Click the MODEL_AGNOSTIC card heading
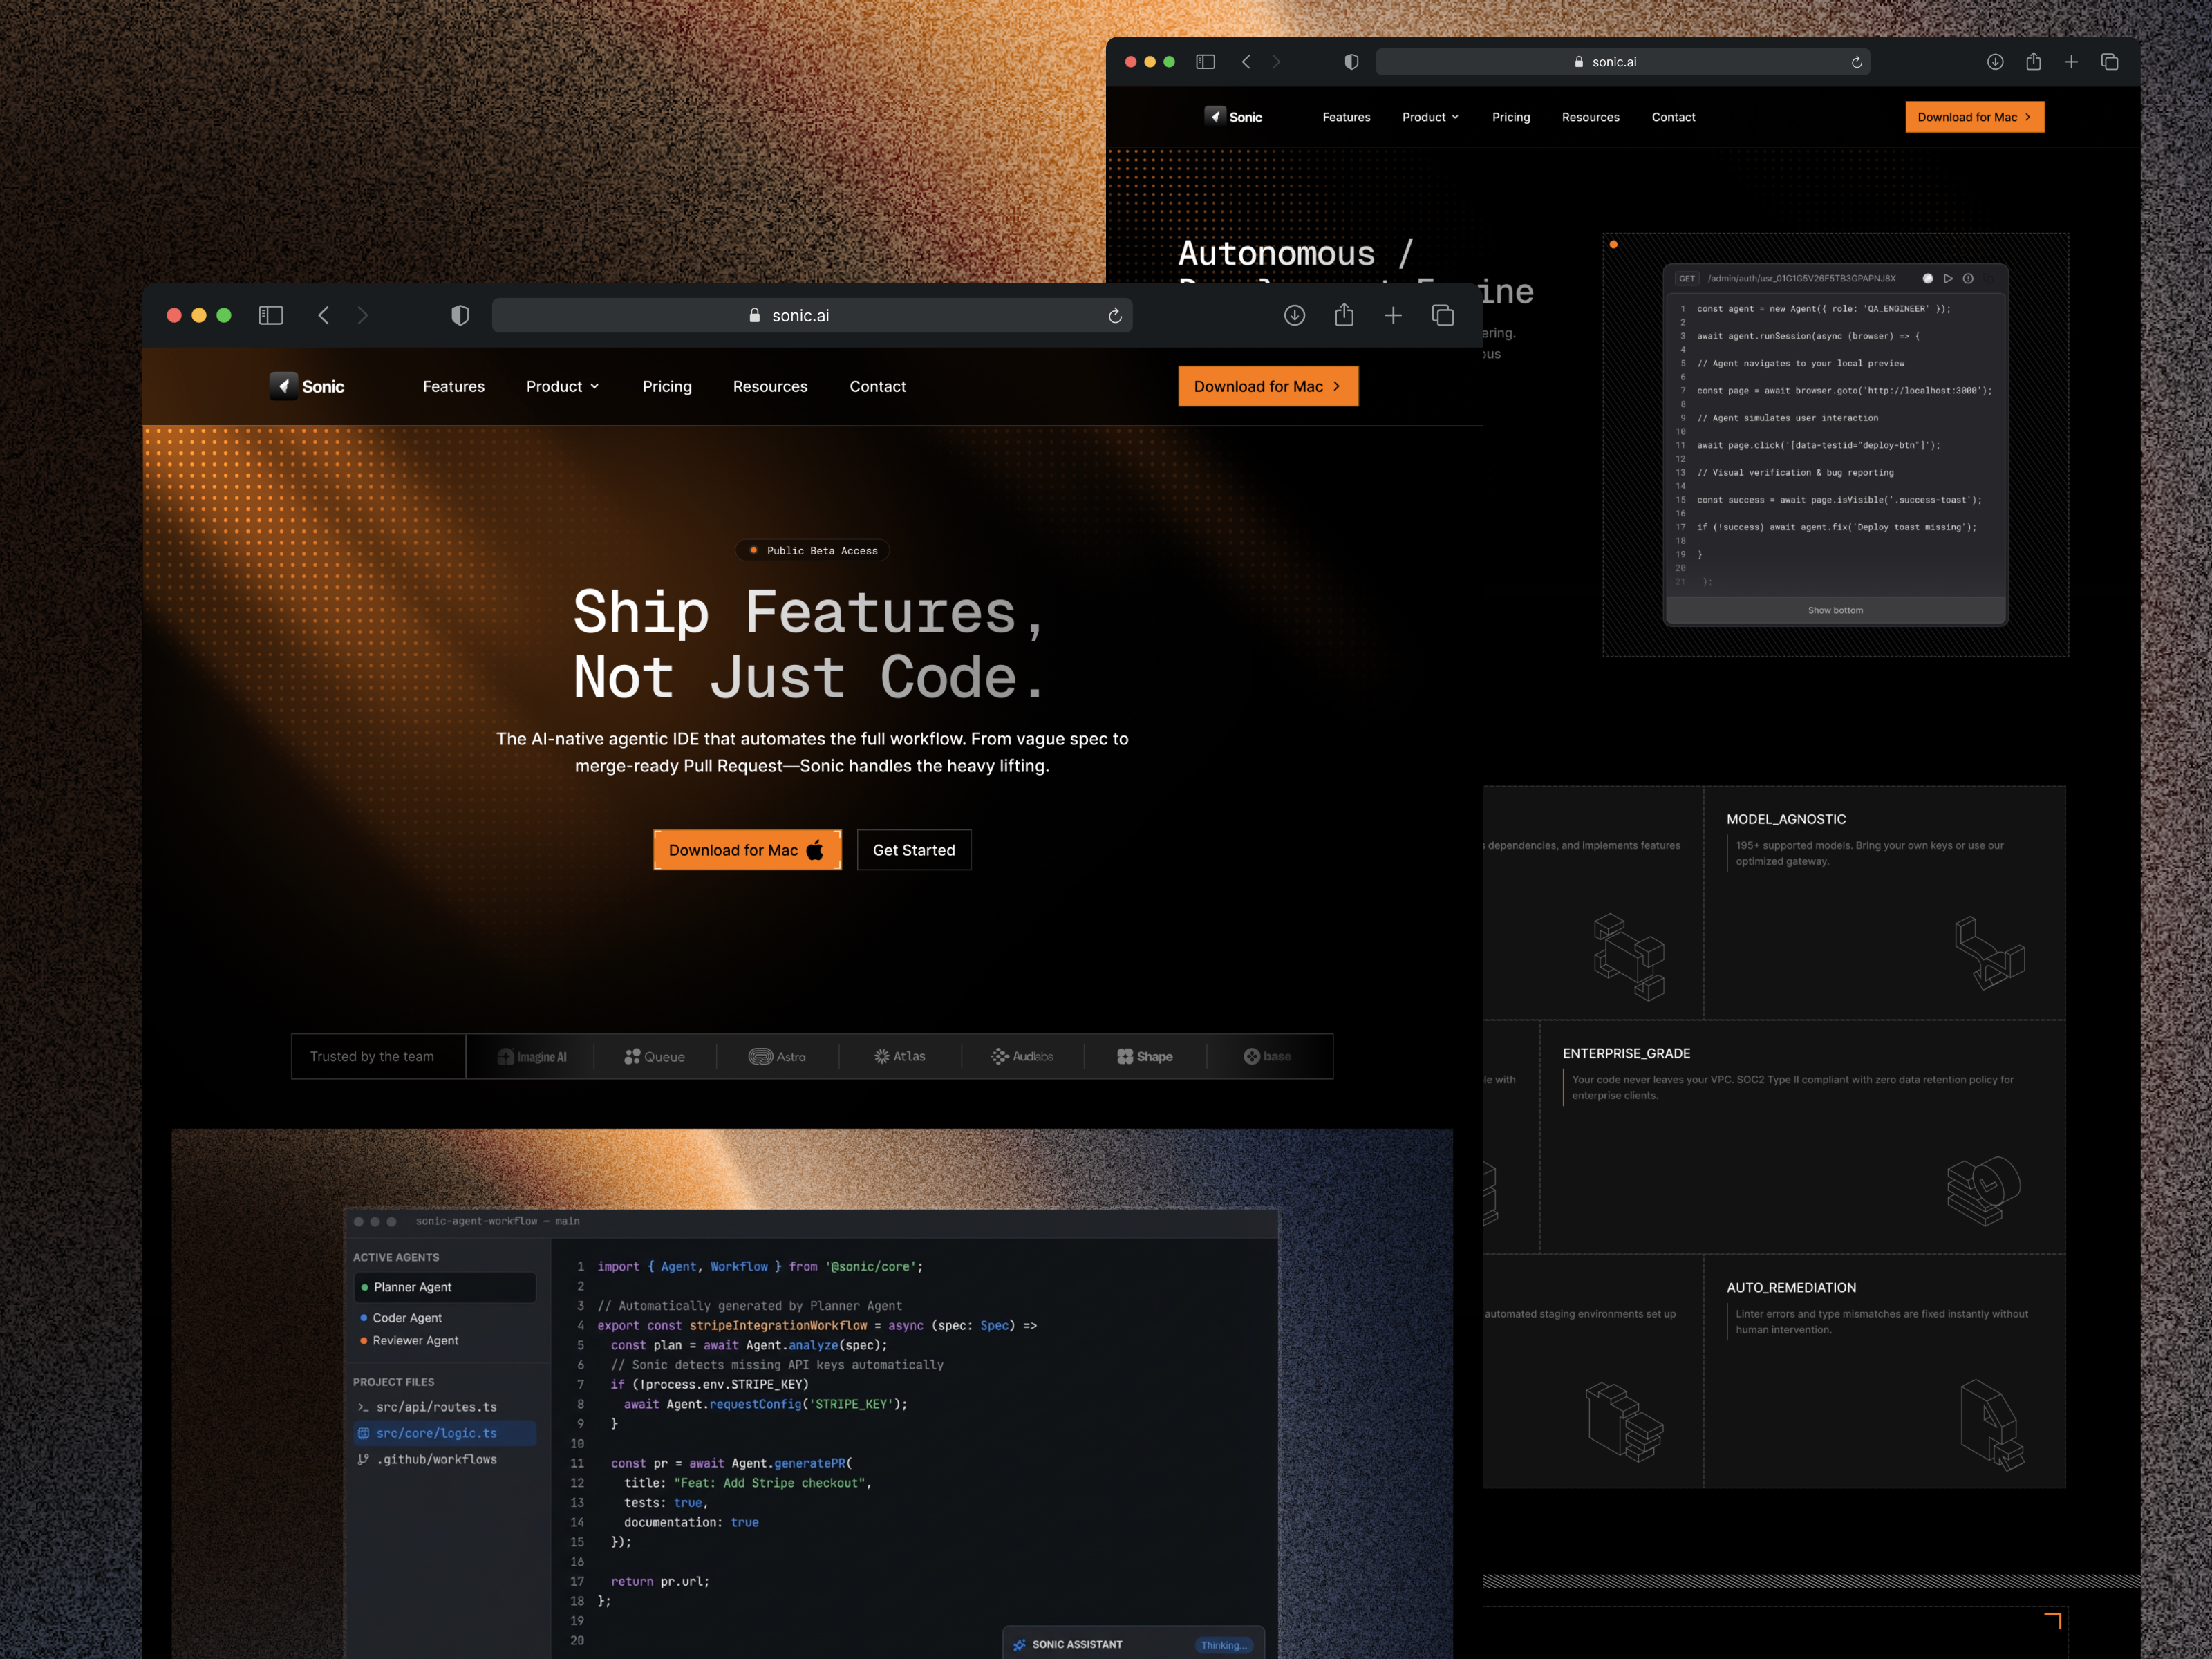The image size is (2212, 1659). point(1786,819)
